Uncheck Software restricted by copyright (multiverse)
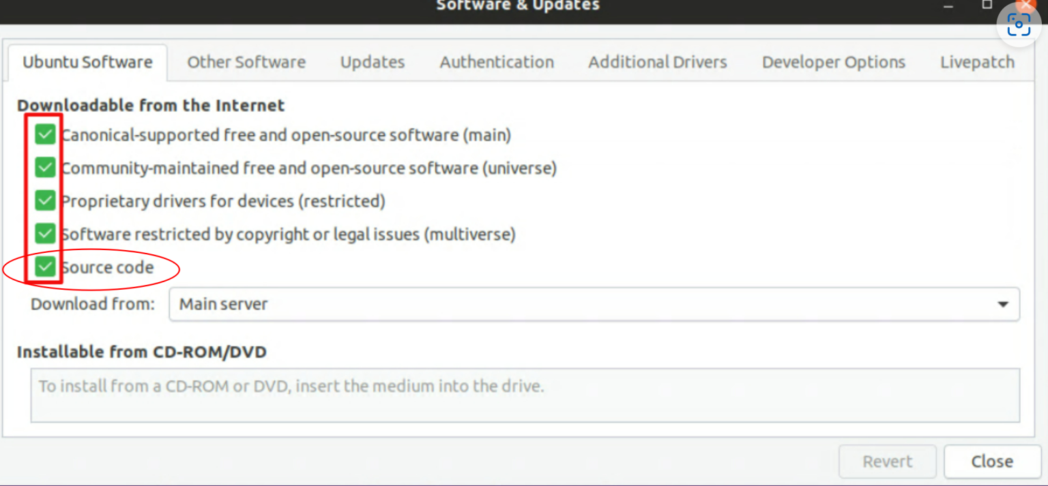 45,233
